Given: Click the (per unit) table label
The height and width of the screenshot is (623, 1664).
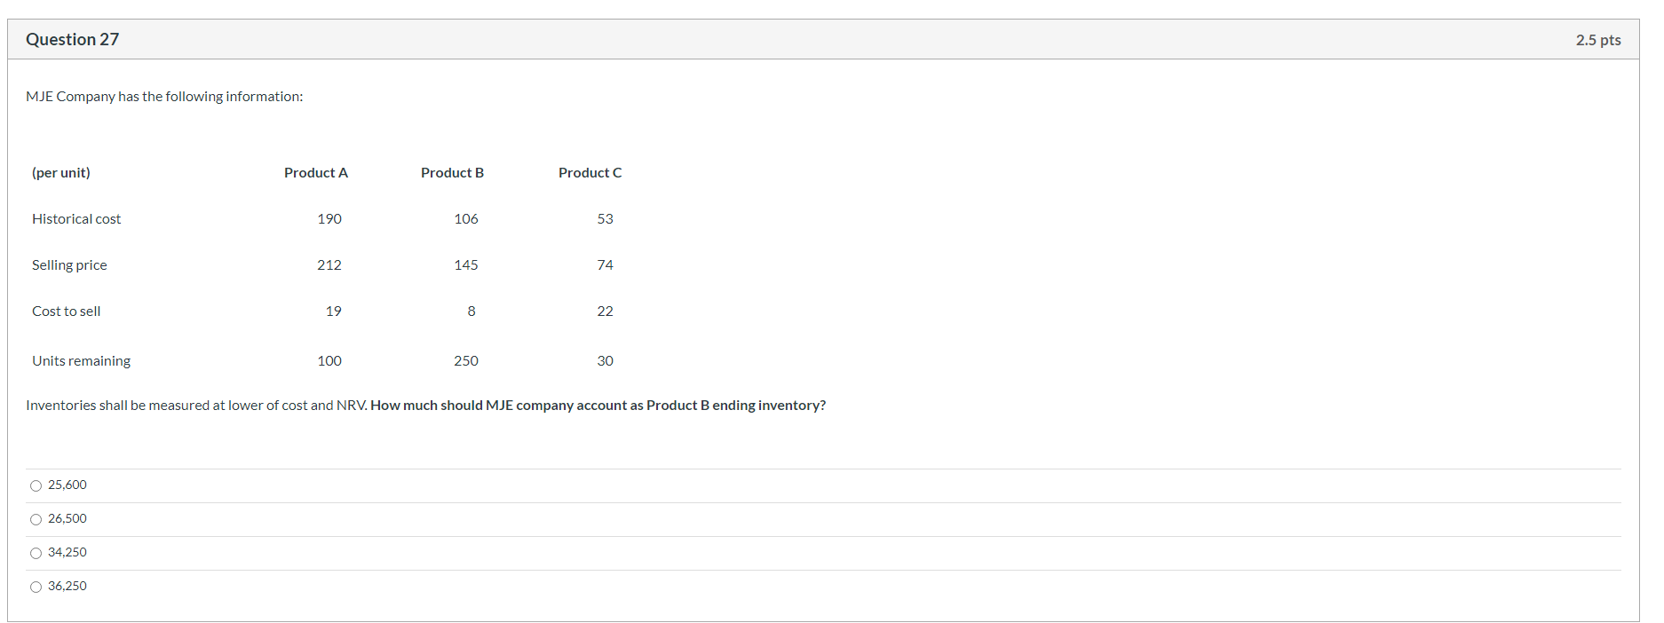Looking at the screenshot, I should click(60, 172).
